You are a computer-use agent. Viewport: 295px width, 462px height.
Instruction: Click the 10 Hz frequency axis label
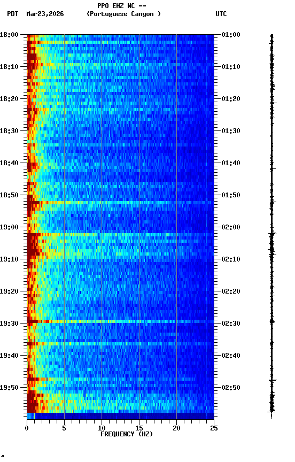(102, 428)
